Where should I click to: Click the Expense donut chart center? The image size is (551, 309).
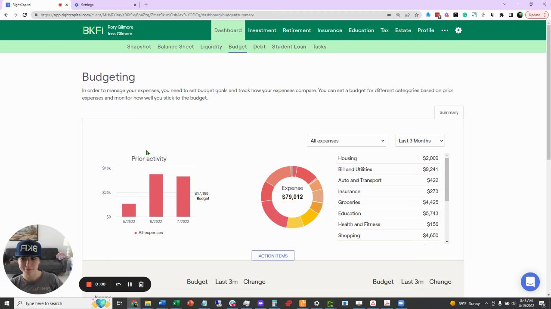pos(292,197)
